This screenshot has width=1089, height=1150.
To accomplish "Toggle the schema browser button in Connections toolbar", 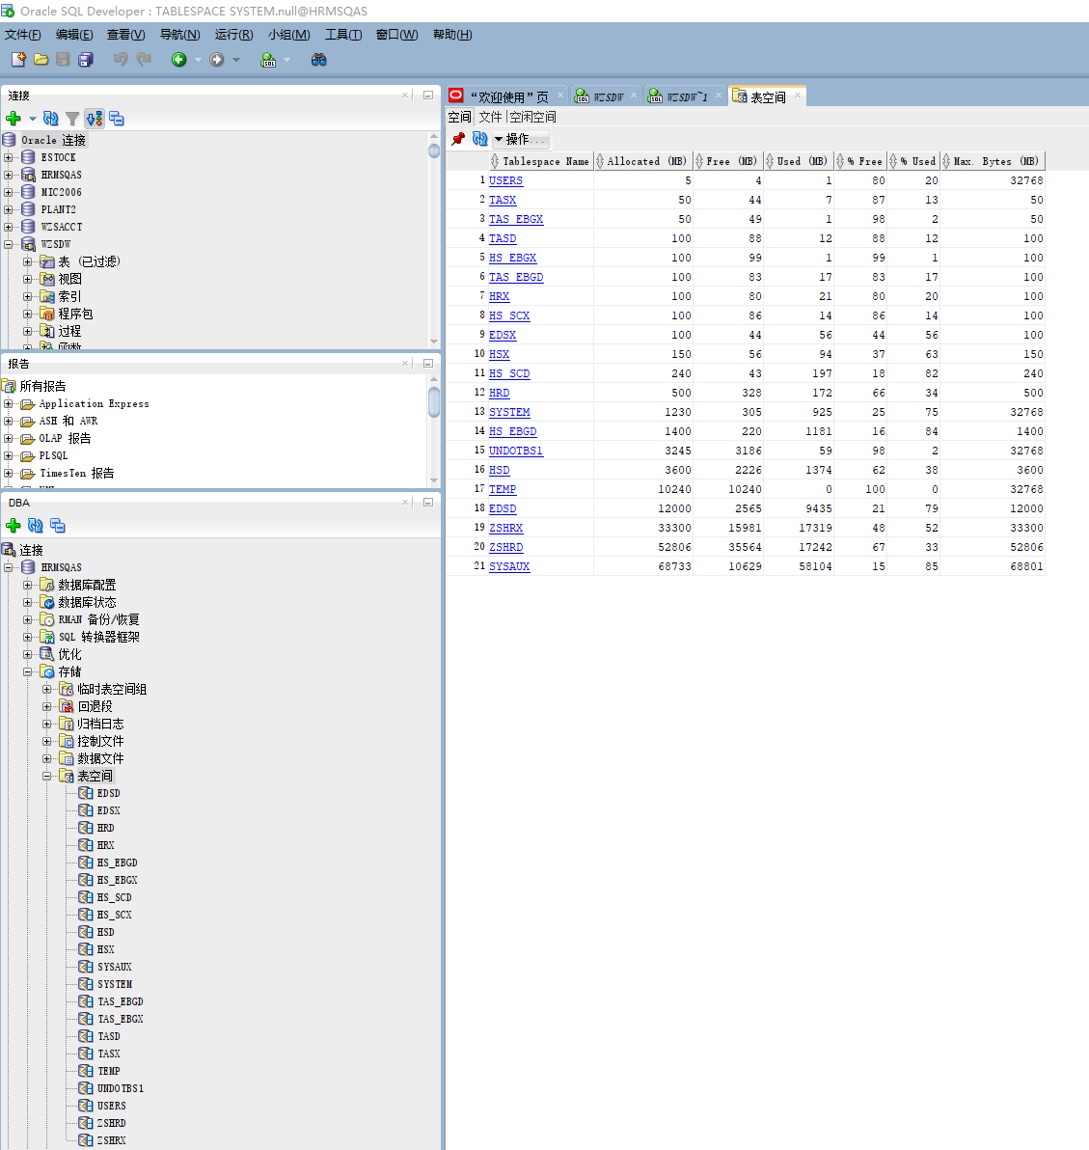I will 95,119.
